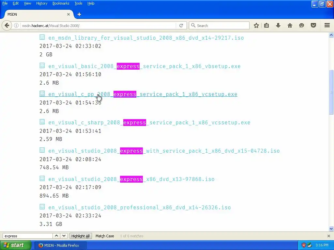Open the History menu
The height and width of the screenshot is (250, 334).
pyautogui.click(x=42, y=3)
